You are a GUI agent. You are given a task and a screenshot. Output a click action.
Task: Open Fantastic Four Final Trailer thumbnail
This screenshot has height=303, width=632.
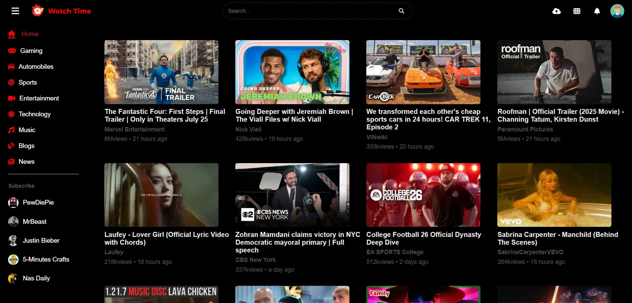pyautogui.click(x=161, y=72)
